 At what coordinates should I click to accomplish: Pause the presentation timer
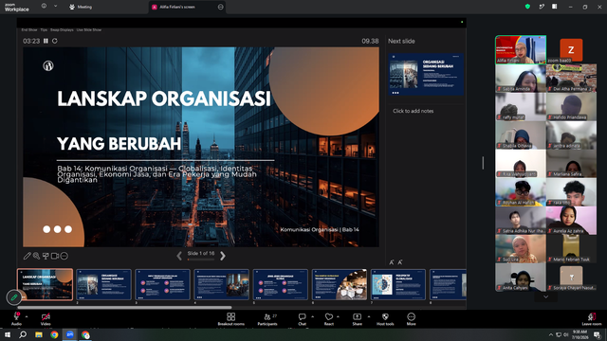click(x=46, y=41)
